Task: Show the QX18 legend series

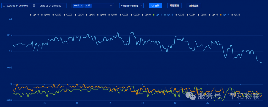Action: point(236,15)
